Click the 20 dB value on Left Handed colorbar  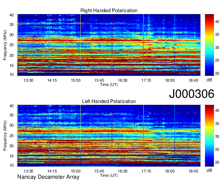[217, 162]
